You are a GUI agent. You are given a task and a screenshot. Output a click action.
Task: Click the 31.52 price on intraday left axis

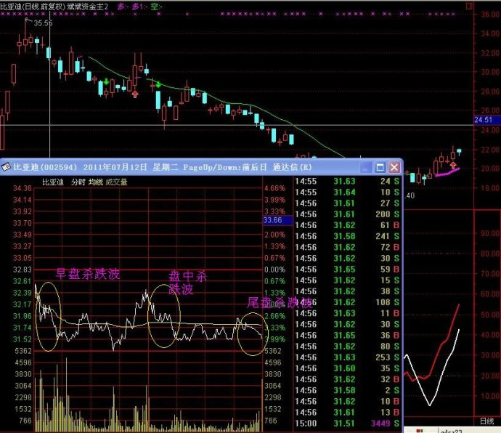[x=23, y=339]
